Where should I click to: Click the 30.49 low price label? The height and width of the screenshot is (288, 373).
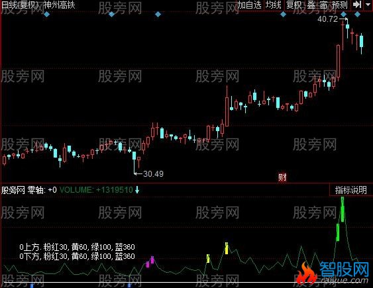(154, 174)
